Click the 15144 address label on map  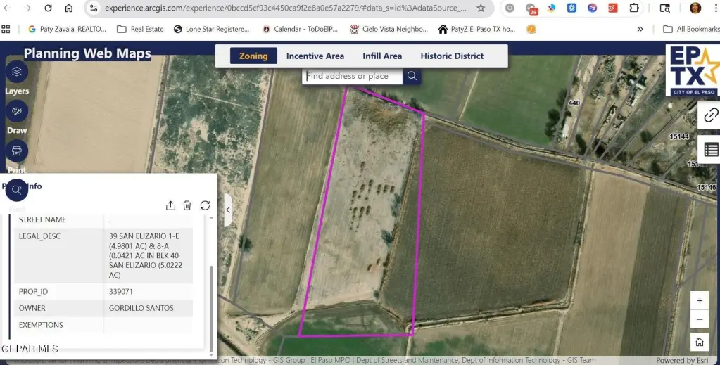tap(679, 136)
